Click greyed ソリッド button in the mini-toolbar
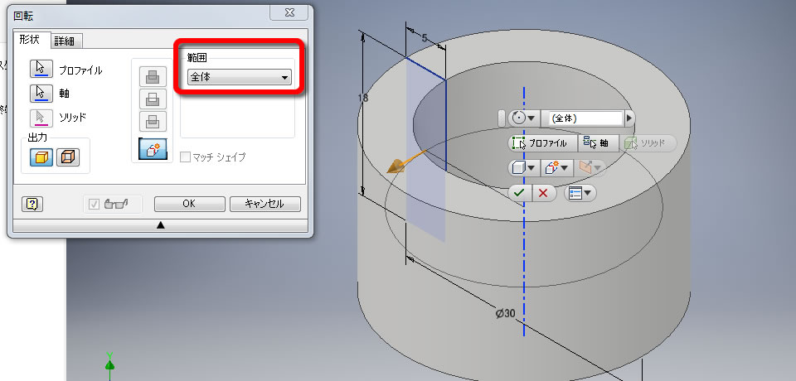Viewport: 796px width, 381px height. [x=648, y=143]
